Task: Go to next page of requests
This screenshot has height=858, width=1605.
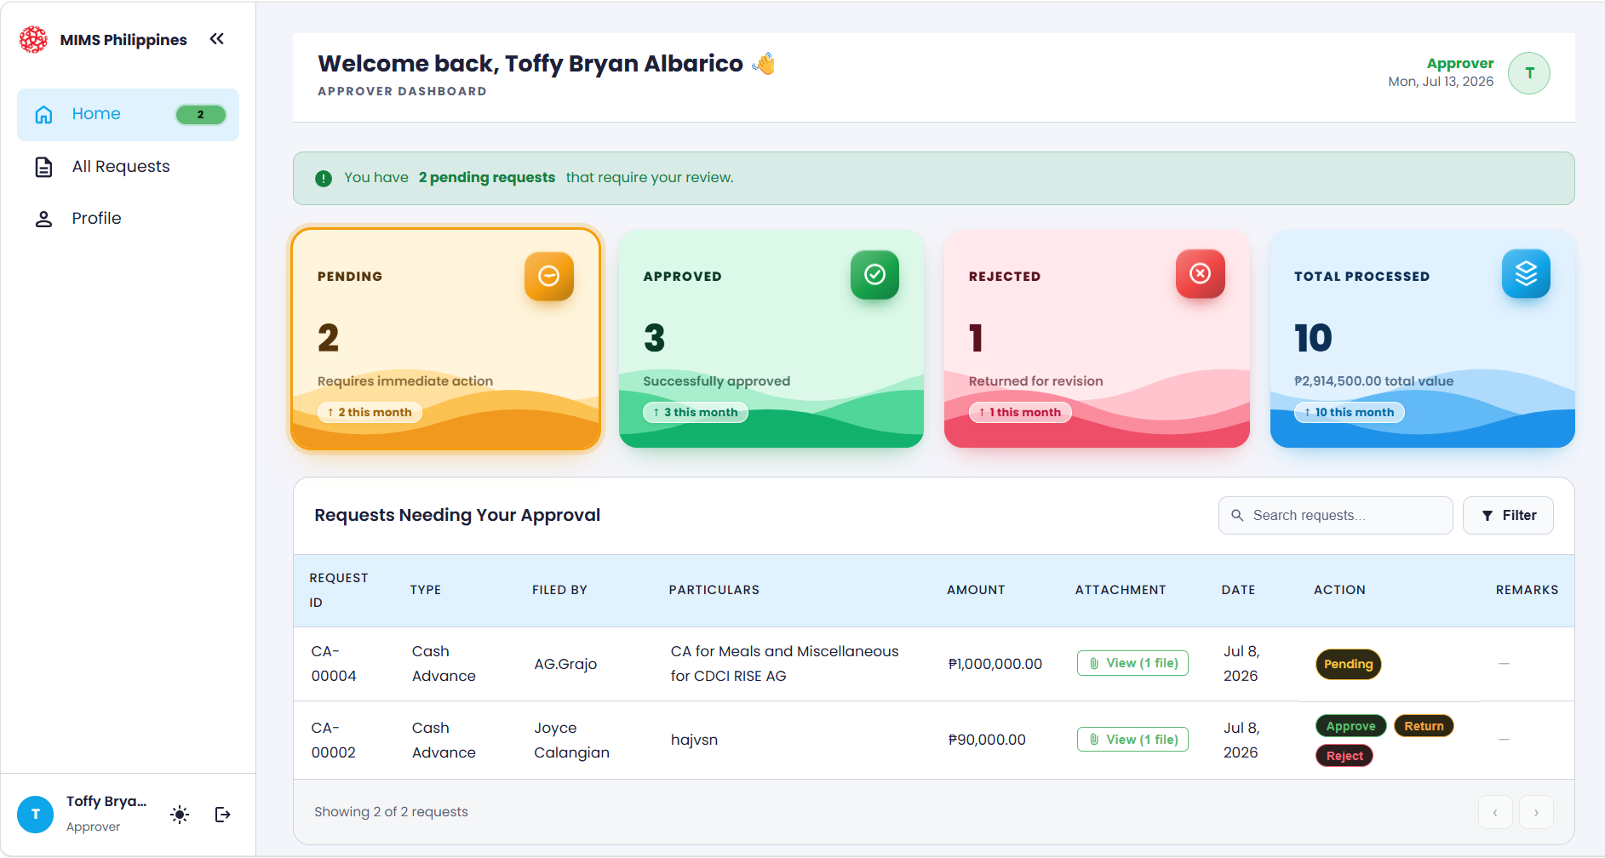Action: click(x=1536, y=813)
